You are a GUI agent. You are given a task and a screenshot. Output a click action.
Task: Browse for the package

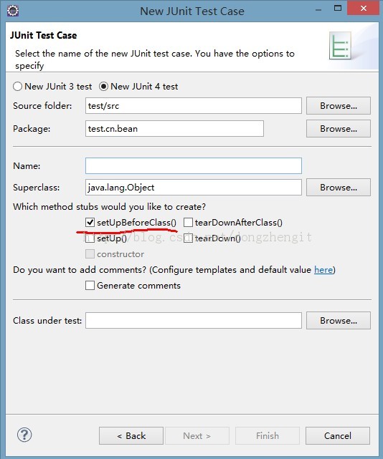(x=339, y=128)
